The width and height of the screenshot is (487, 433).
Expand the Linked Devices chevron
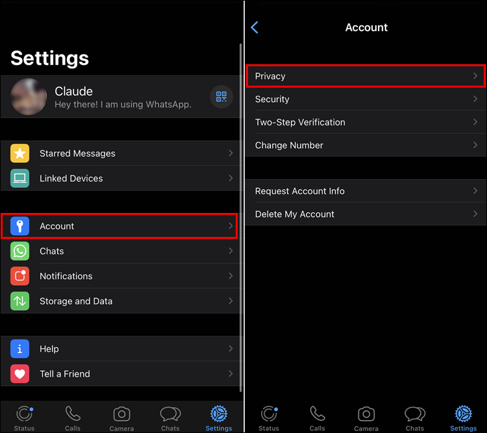231,178
